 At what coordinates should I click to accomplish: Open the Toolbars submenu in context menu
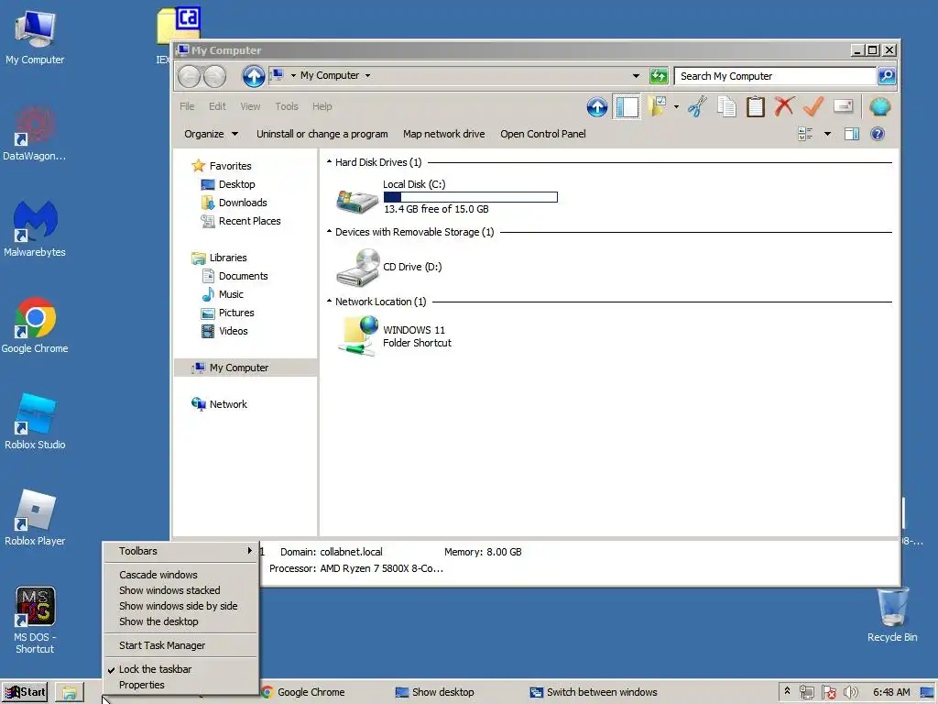point(180,551)
